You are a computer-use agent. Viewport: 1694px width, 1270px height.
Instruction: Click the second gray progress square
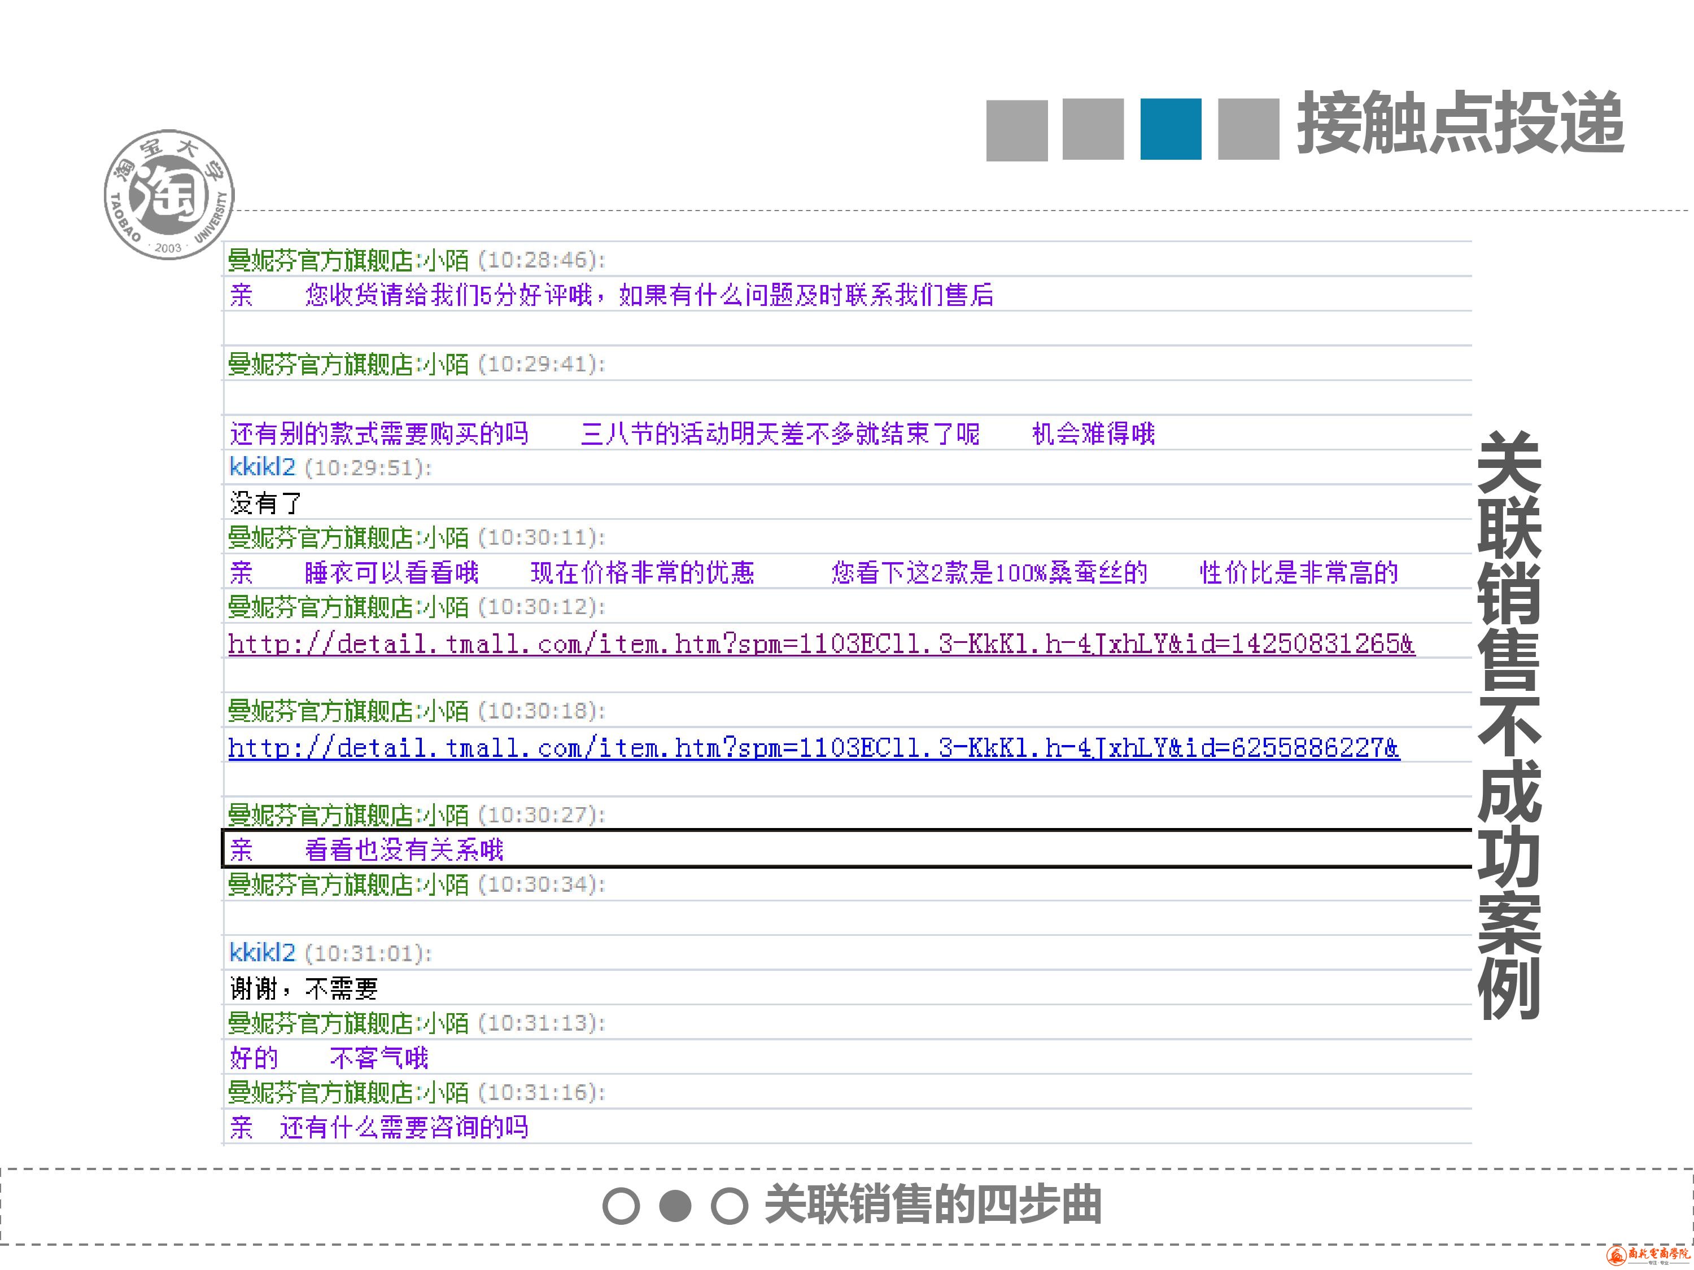point(1093,130)
